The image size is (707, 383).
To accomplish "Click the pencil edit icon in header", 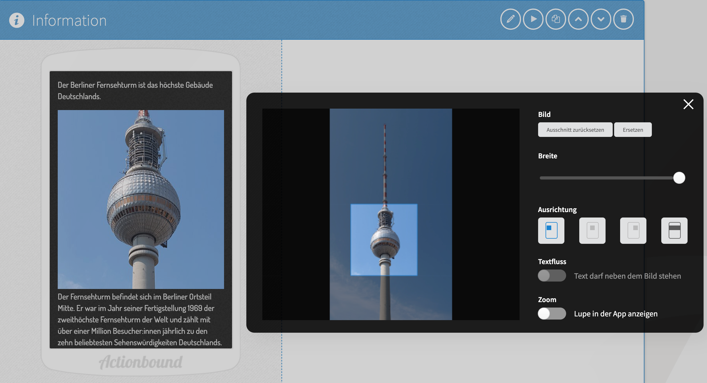I will 510,19.
